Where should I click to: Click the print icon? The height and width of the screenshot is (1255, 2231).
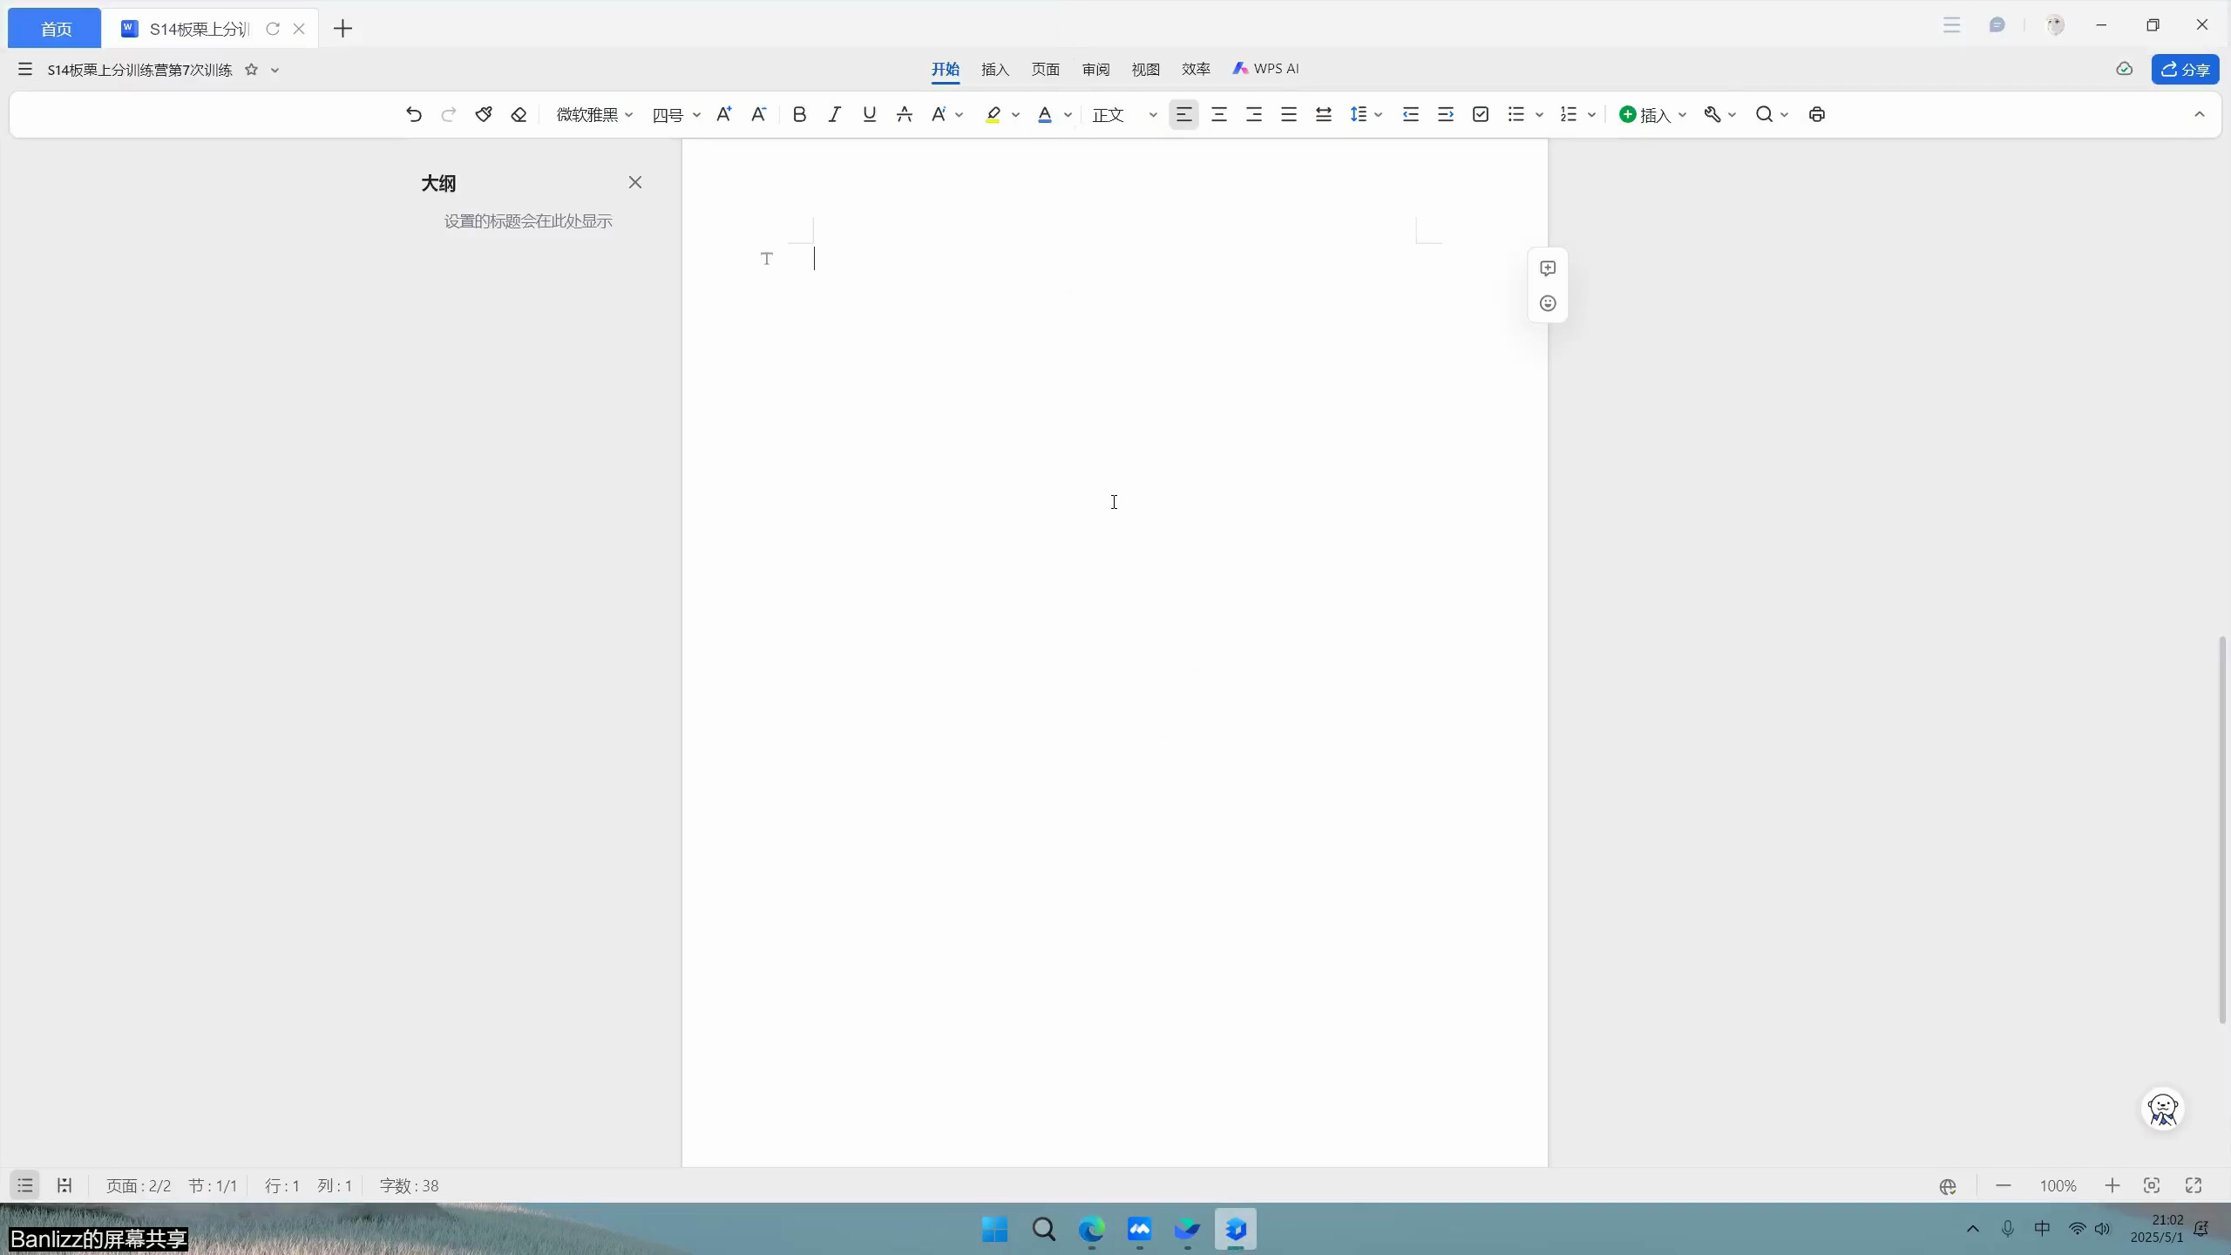pos(1817,114)
